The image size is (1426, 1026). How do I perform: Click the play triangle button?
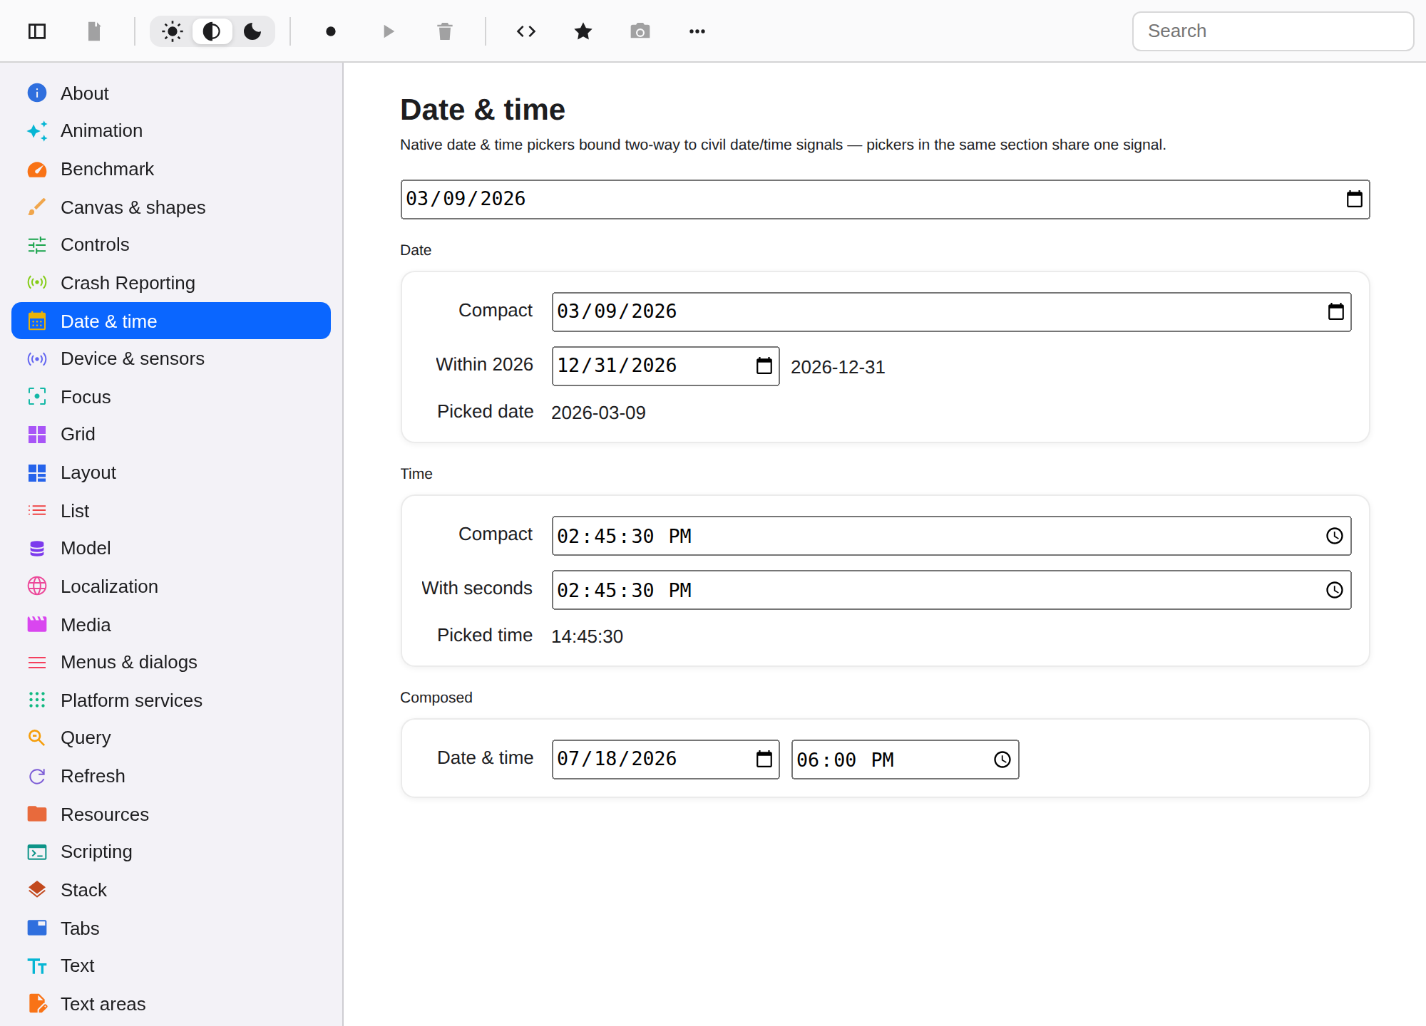388,31
